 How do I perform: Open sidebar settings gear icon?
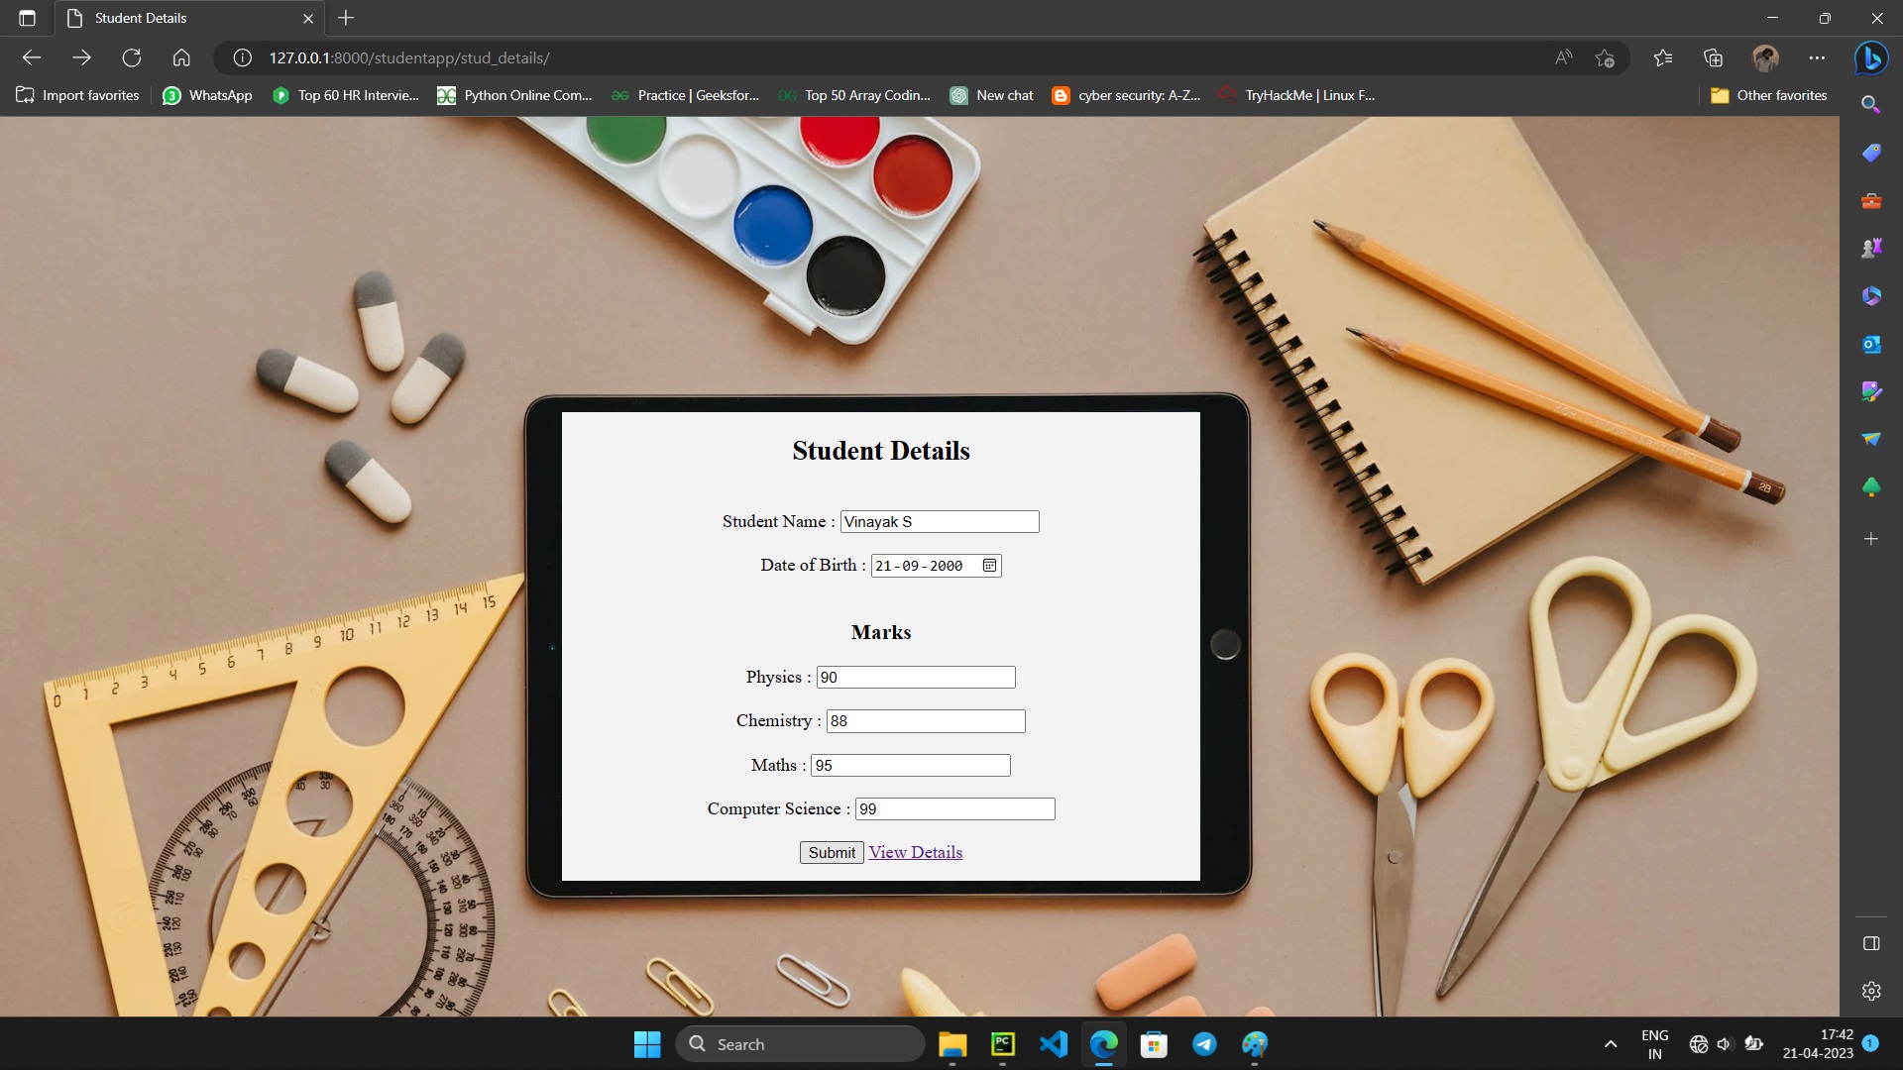1870,991
